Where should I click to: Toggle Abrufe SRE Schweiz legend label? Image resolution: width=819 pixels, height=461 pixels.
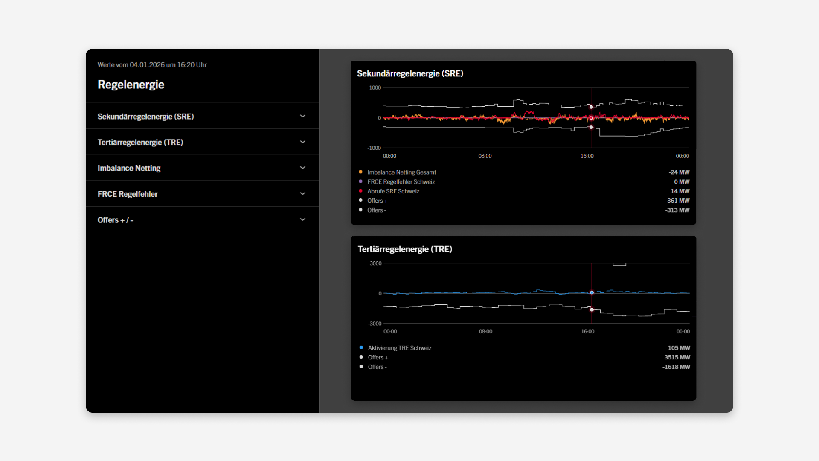(x=393, y=191)
